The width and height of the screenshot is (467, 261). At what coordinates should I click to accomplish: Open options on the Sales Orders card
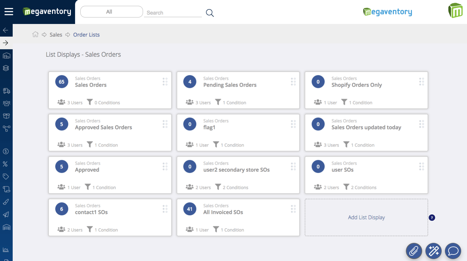tap(165, 81)
